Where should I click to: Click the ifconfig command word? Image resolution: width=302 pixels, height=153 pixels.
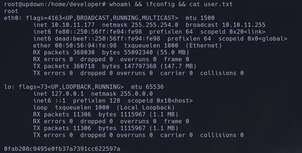pos(154,4)
